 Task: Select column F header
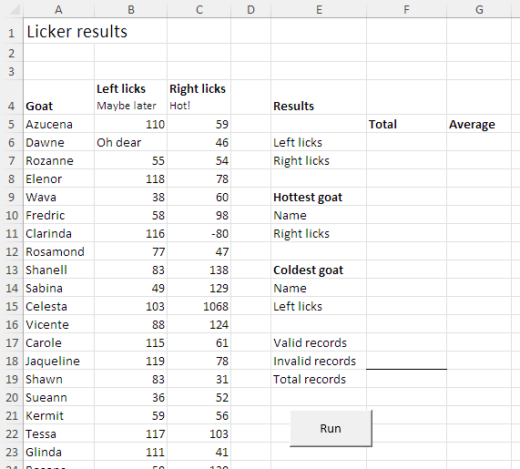click(x=406, y=9)
